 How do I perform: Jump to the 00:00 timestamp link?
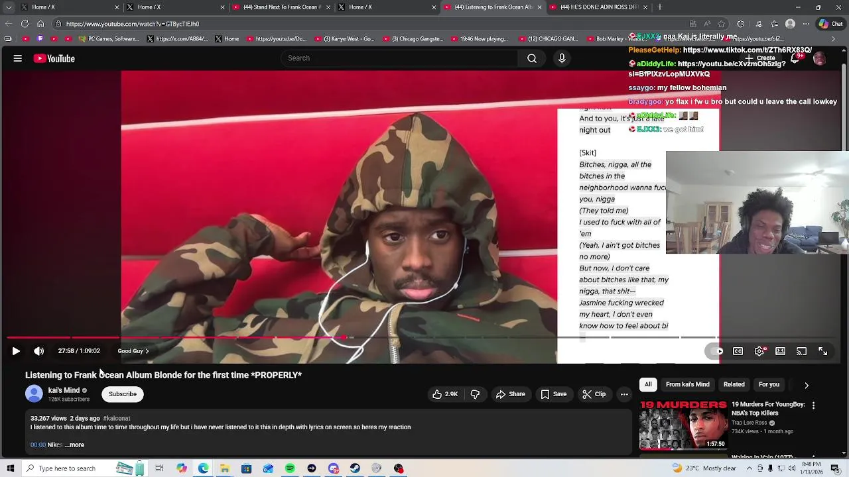38,445
